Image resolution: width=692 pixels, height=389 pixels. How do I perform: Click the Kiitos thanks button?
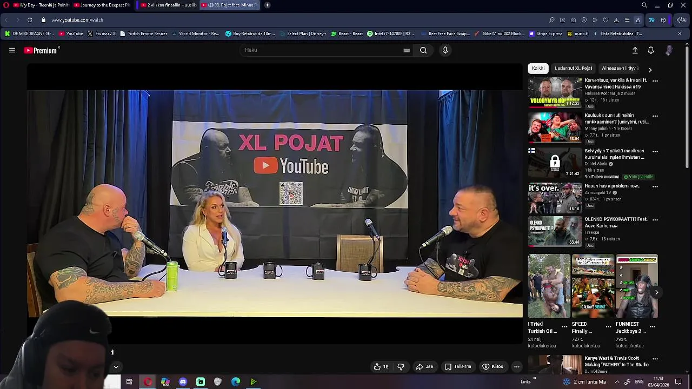point(493,366)
